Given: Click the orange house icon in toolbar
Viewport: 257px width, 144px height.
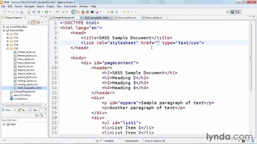Looking at the screenshot, I should pyautogui.click(x=83, y=12).
